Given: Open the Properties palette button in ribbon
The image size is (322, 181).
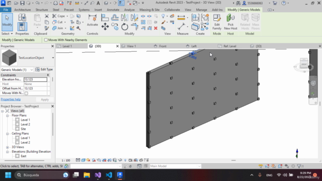Looking at the screenshot, I should click(x=22, y=27).
